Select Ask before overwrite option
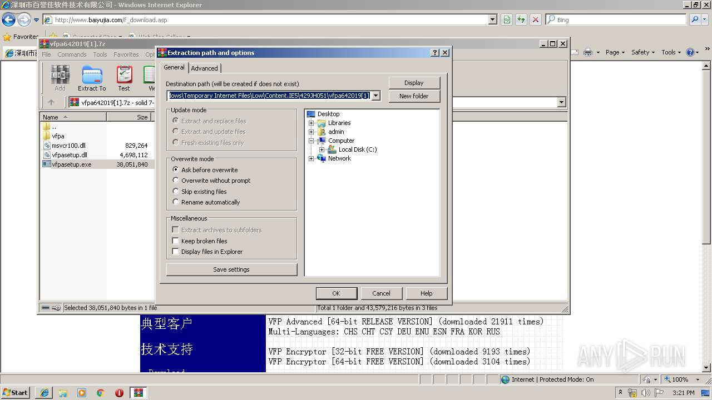The image size is (712, 400). (176, 170)
